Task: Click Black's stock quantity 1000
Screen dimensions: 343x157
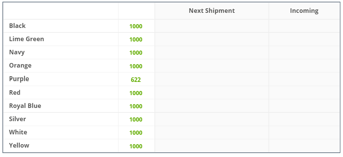Action: tap(136, 26)
